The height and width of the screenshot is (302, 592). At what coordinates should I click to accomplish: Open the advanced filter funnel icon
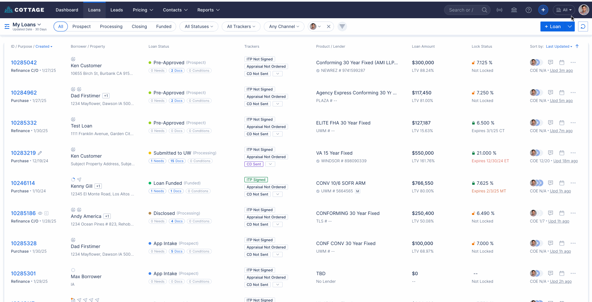click(342, 26)
